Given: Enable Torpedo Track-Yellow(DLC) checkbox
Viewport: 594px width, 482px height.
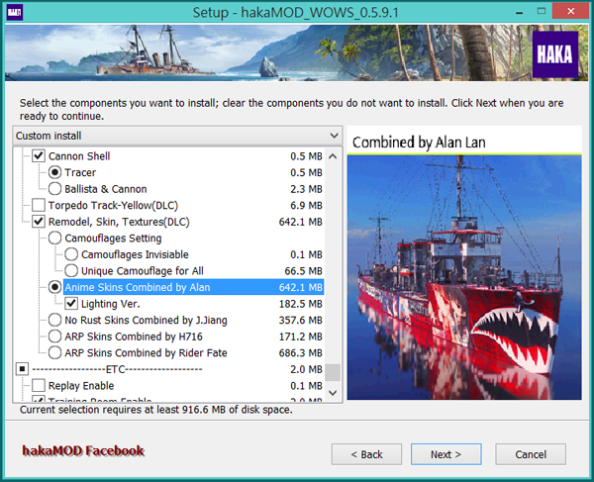Looking at the screenshot, I should point(39,206).
